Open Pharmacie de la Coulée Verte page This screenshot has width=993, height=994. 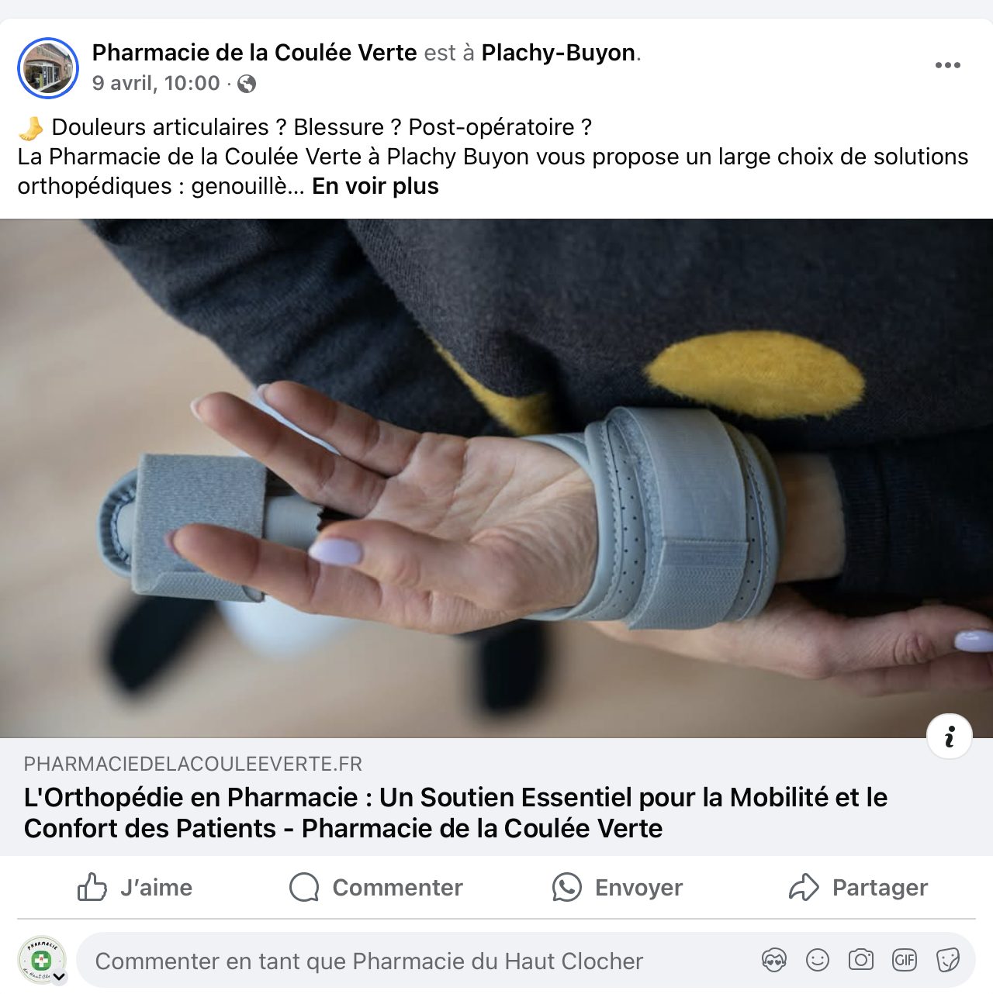pyautogui.click(x=254, y=53)
